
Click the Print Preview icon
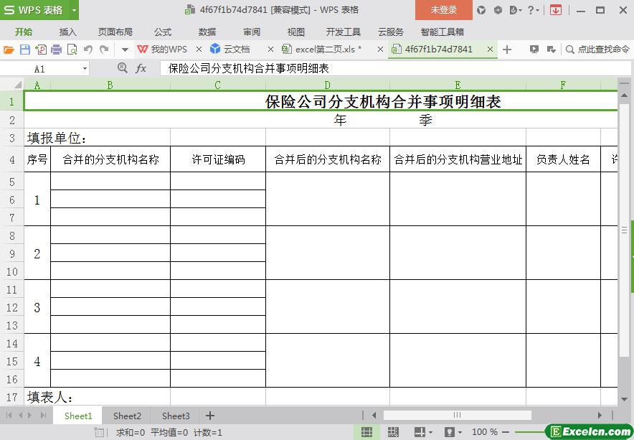click(x=72, y=50)
